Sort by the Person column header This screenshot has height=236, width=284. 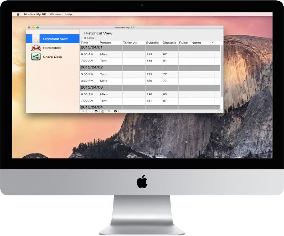pyautogui.click(x=111, y=43)
